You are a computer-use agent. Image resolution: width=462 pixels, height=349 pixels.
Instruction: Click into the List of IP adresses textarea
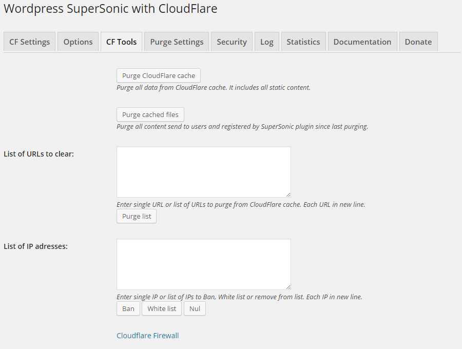[204, 264]
